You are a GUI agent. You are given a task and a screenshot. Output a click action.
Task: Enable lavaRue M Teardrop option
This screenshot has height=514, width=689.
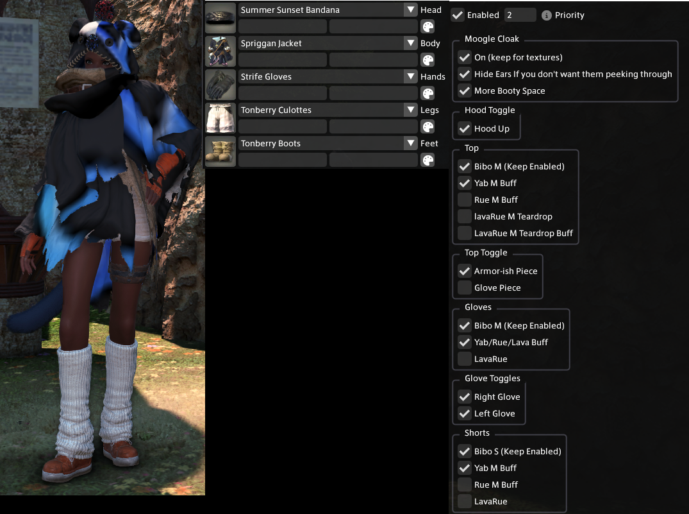(465, 216)
